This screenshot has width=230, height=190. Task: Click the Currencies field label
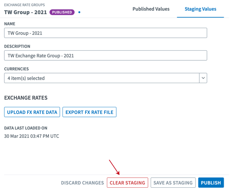click(16, 69)
